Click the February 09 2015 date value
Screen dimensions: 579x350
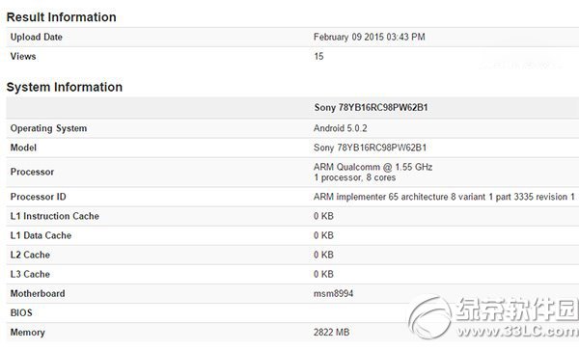point(370,37)
